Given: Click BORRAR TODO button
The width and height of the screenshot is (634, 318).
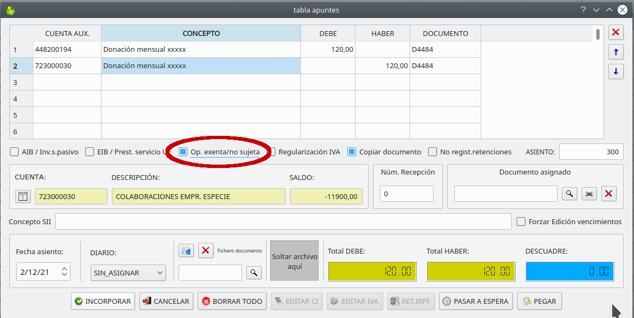Looking at the screenshot, I should (232, 301).
